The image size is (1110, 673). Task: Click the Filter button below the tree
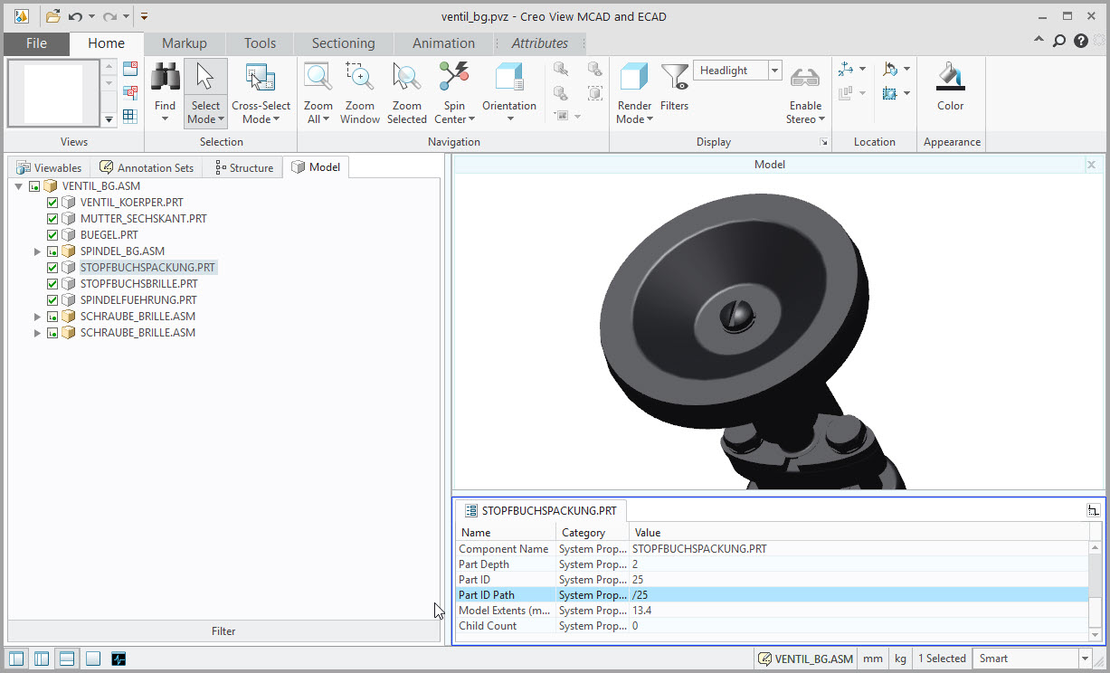tap(223, 631)
